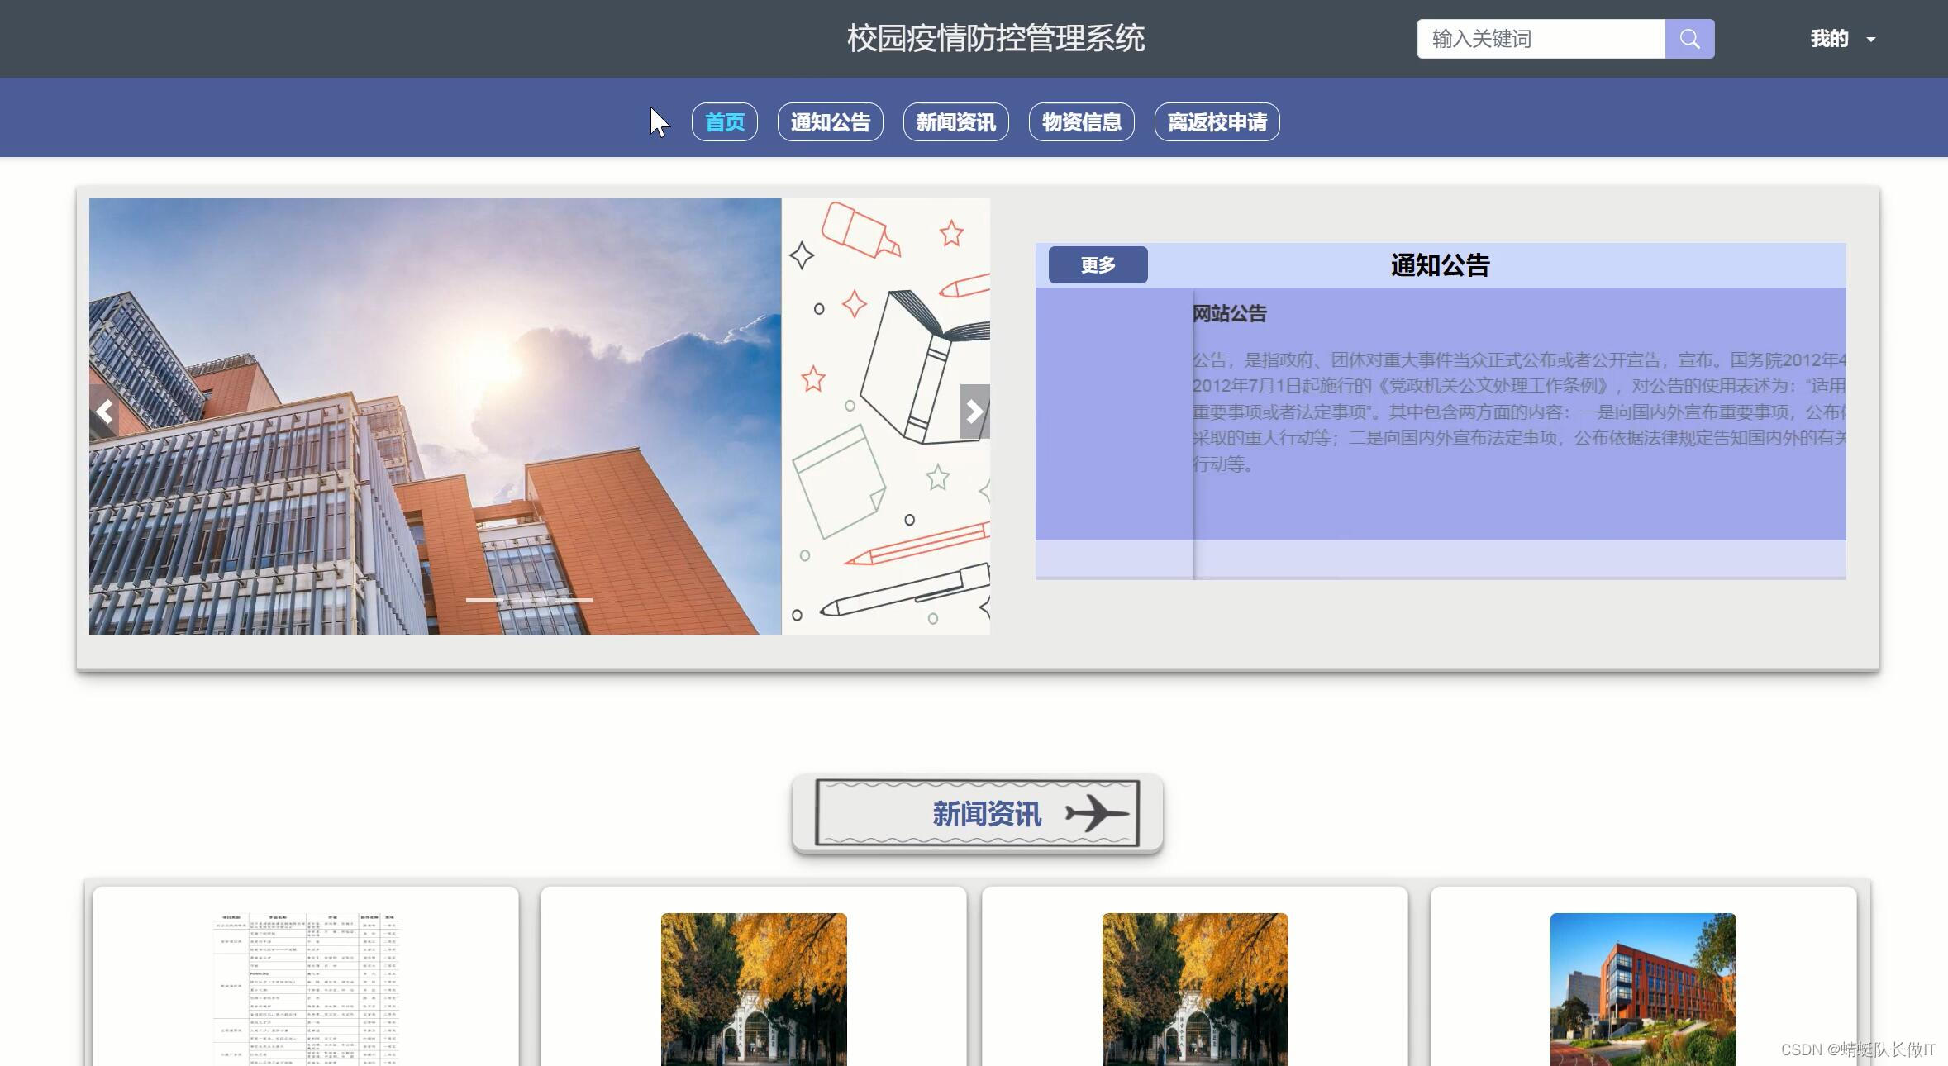This screenshot has width=1948, height=1066.
Task: Select last carousel indicator dash
Action: tap(572, 600)
